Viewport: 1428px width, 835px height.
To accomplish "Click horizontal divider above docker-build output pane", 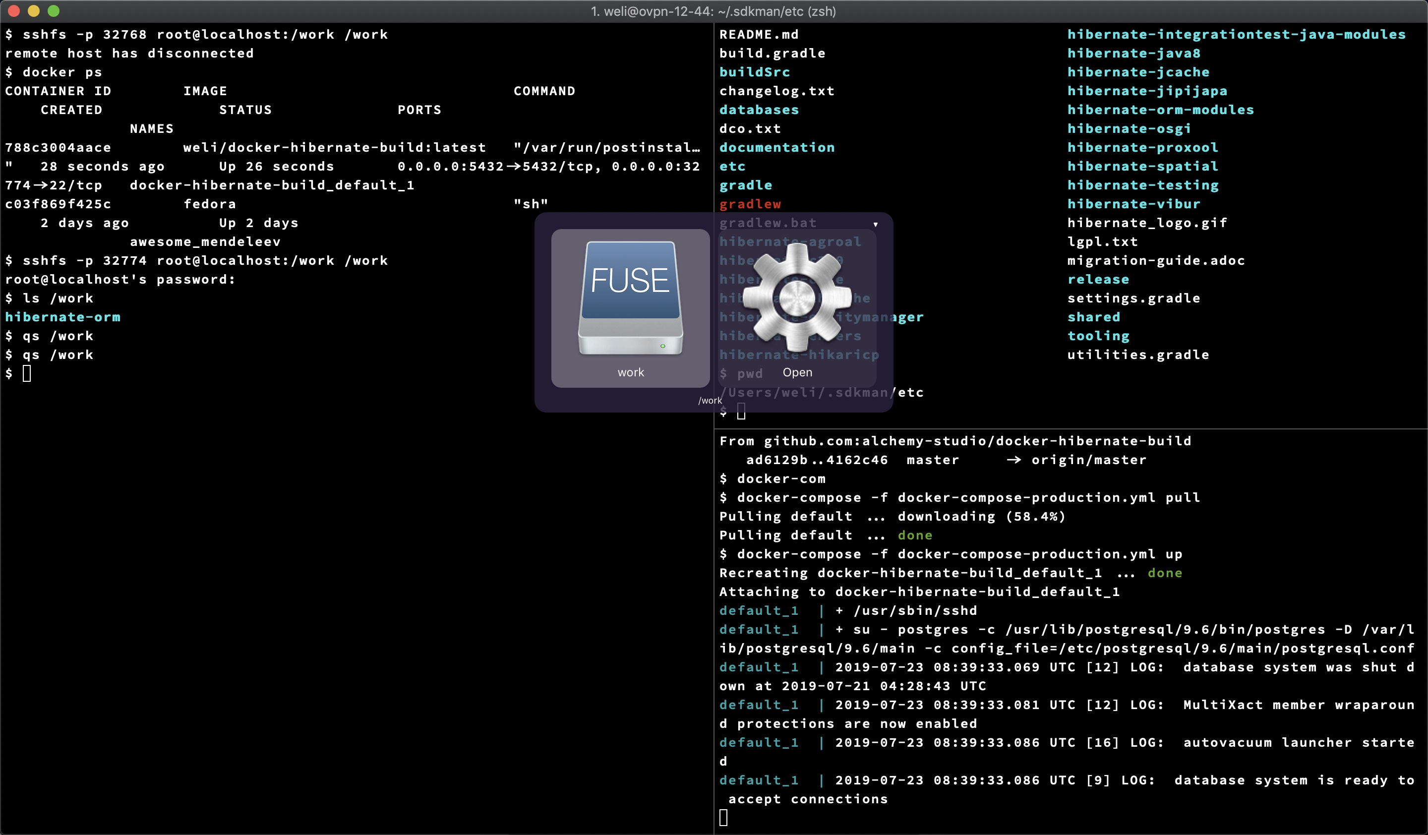I will coord(1070,429).
